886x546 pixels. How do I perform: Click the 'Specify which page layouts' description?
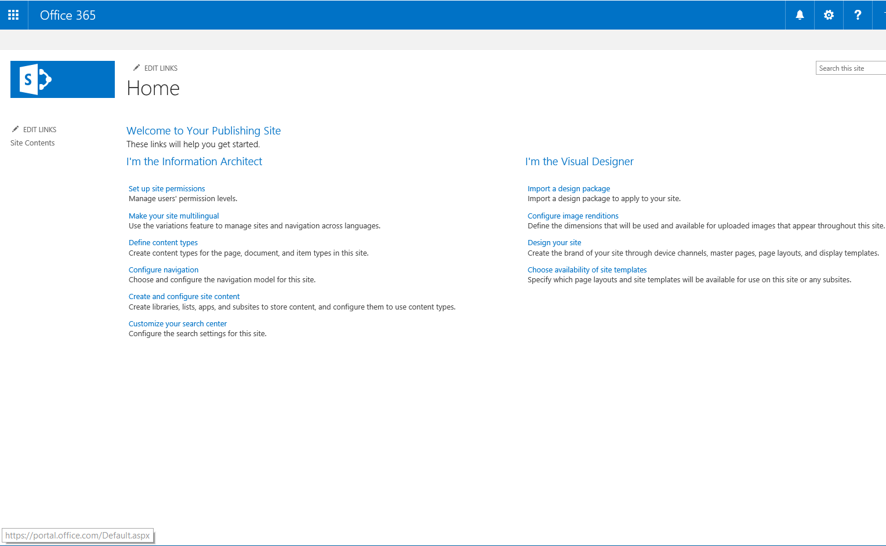[689, 280]
